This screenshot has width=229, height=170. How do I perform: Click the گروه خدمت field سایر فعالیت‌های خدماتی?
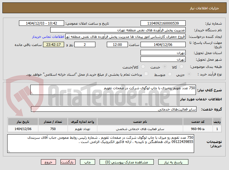[x=114, y=109]
